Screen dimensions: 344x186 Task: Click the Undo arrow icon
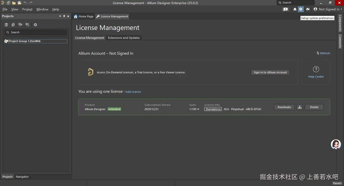[25, 3]
